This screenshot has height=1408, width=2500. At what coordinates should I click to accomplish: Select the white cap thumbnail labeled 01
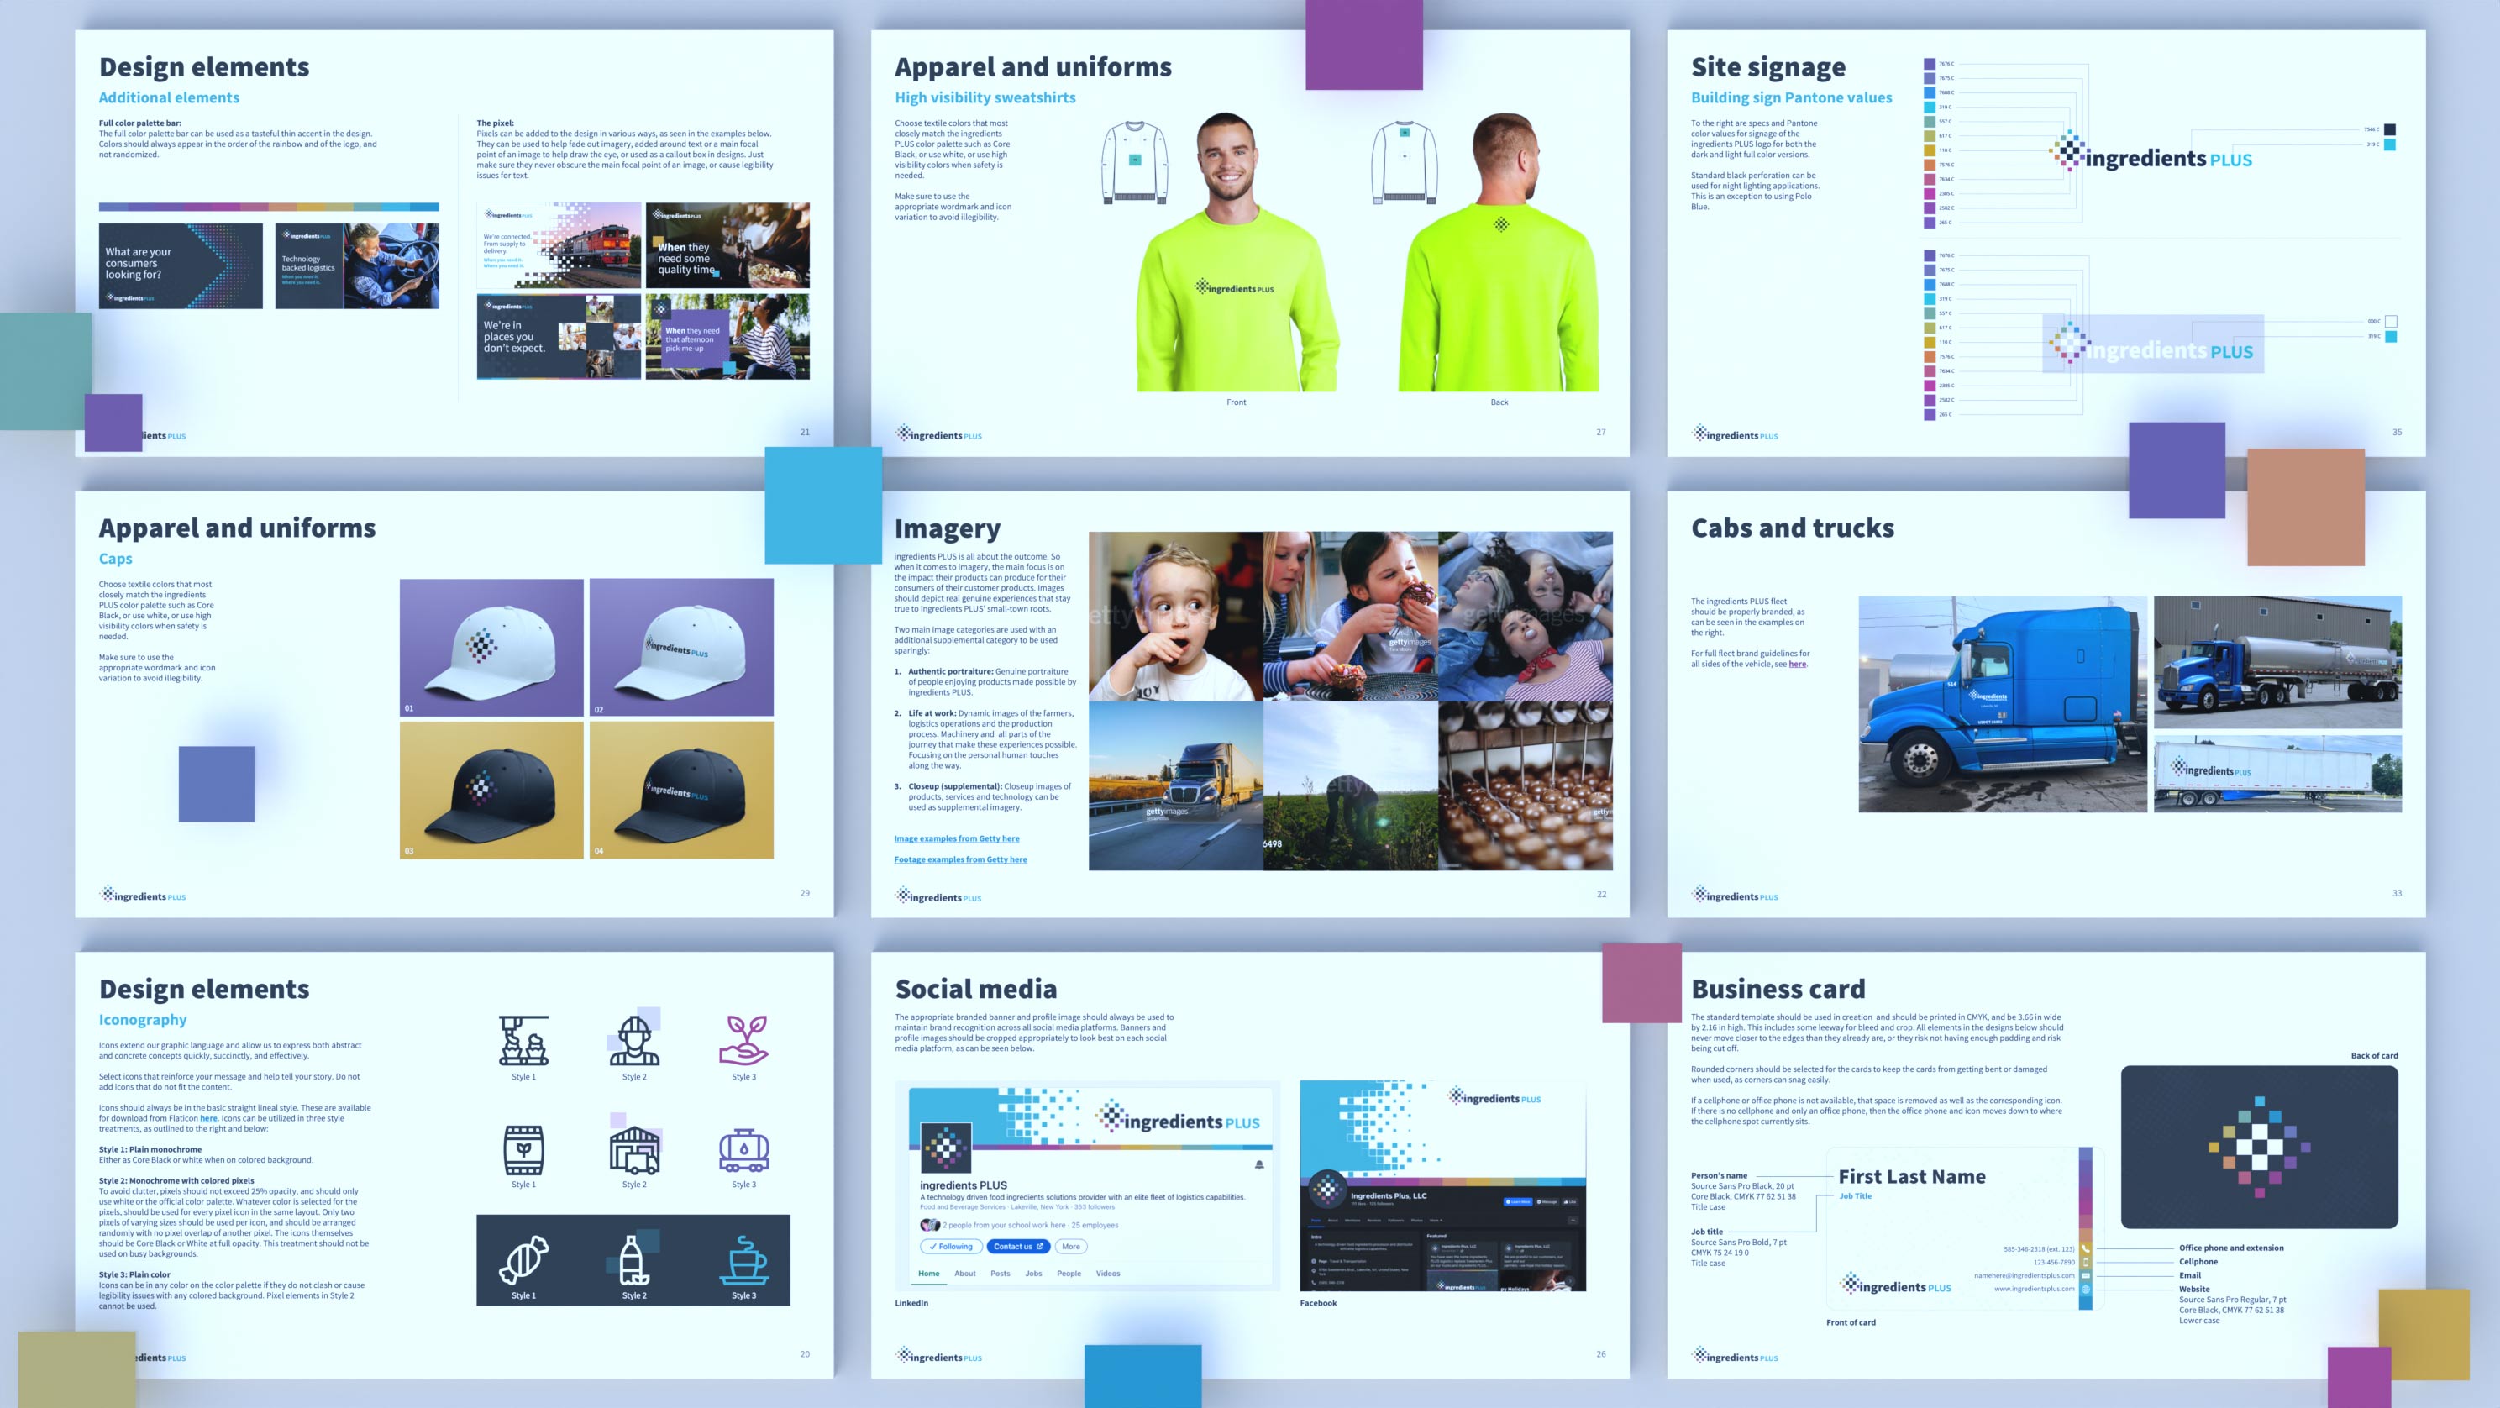click(491, 647)
